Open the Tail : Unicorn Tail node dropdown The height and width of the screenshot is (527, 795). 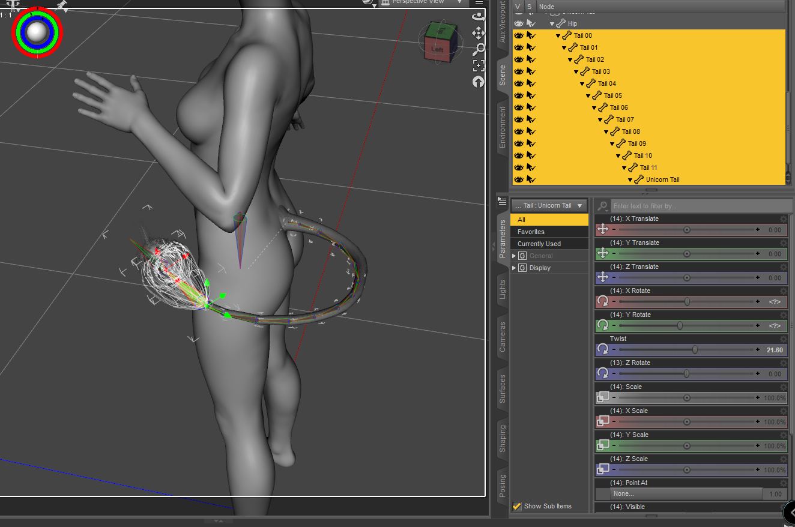[549, 205]
